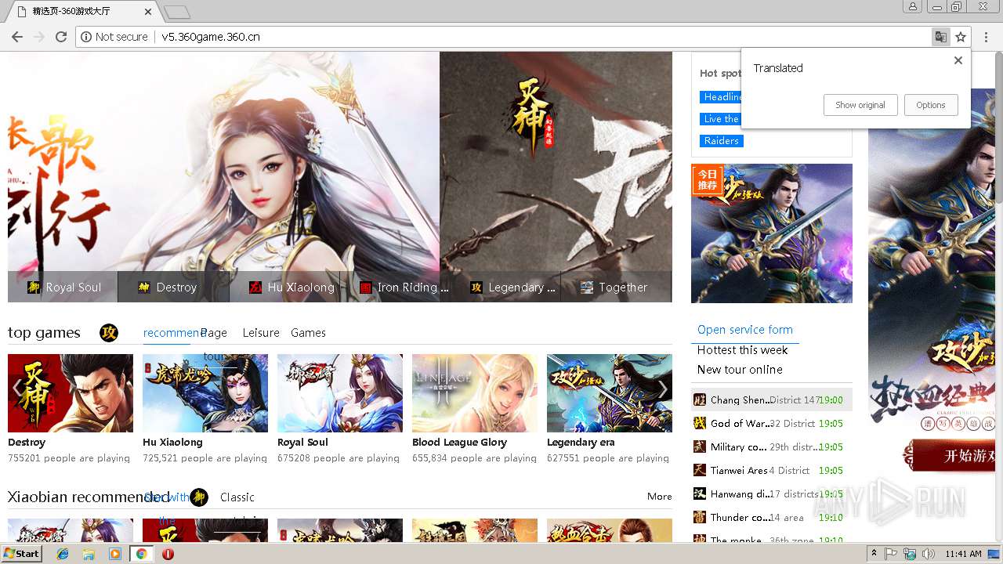Click Hanwang di... server row icon

click(700, 493)
